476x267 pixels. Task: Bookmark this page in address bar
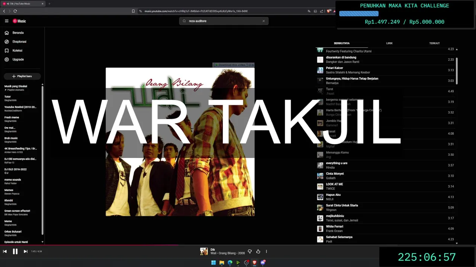pyautogui.click(x=134, y=11)
